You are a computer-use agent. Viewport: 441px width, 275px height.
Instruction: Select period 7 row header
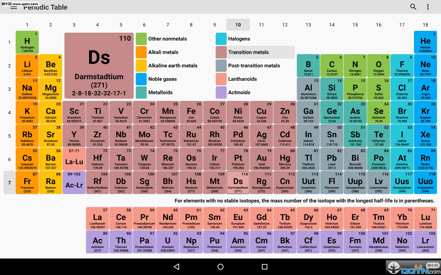coord(9,183)
